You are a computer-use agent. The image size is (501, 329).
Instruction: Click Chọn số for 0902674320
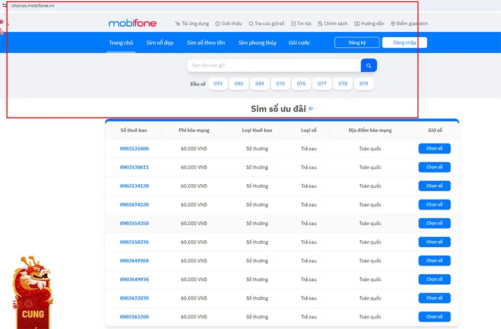(434, 205)
